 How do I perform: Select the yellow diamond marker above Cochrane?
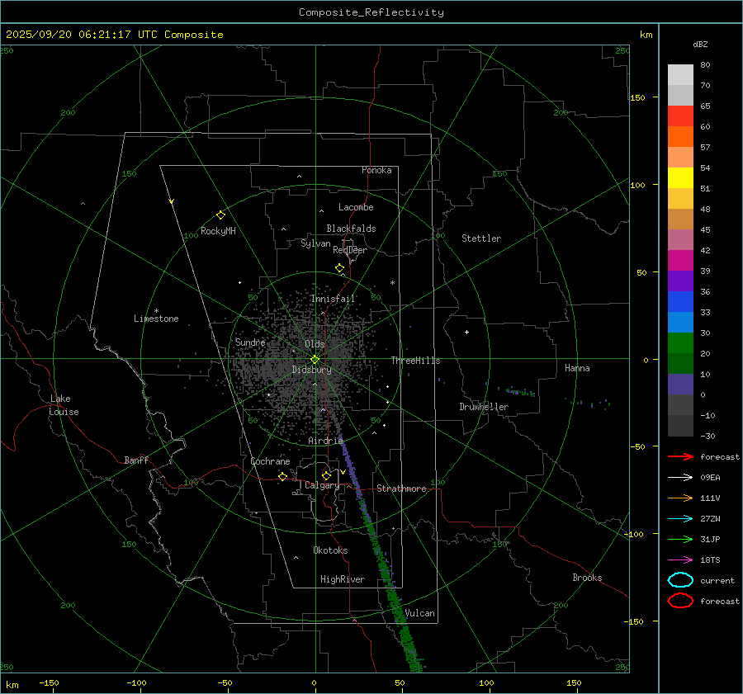282,477
